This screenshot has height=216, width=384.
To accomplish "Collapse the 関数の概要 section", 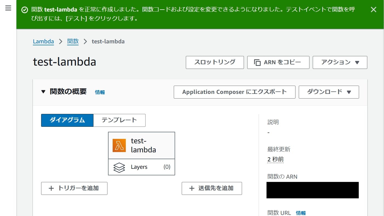I will [x=43, y=92].
